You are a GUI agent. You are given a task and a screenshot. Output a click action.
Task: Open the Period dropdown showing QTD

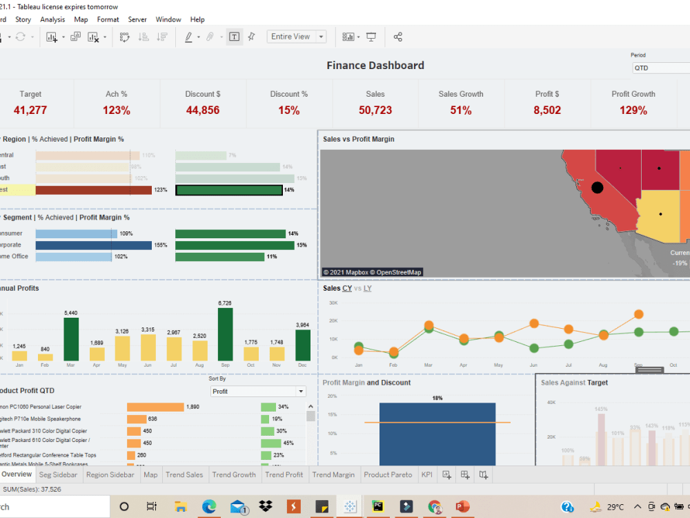[x=662, y=67]
